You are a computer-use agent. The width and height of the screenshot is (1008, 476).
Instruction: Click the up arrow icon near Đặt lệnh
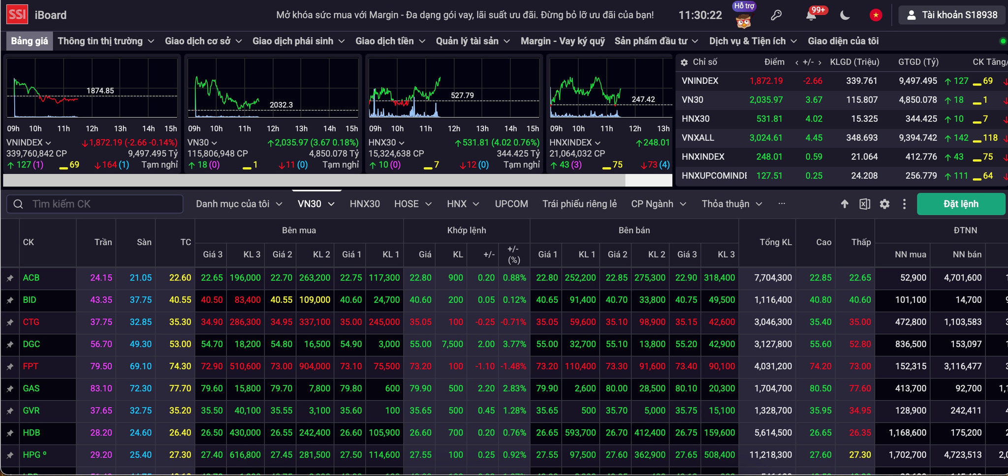tap(845, 204)
